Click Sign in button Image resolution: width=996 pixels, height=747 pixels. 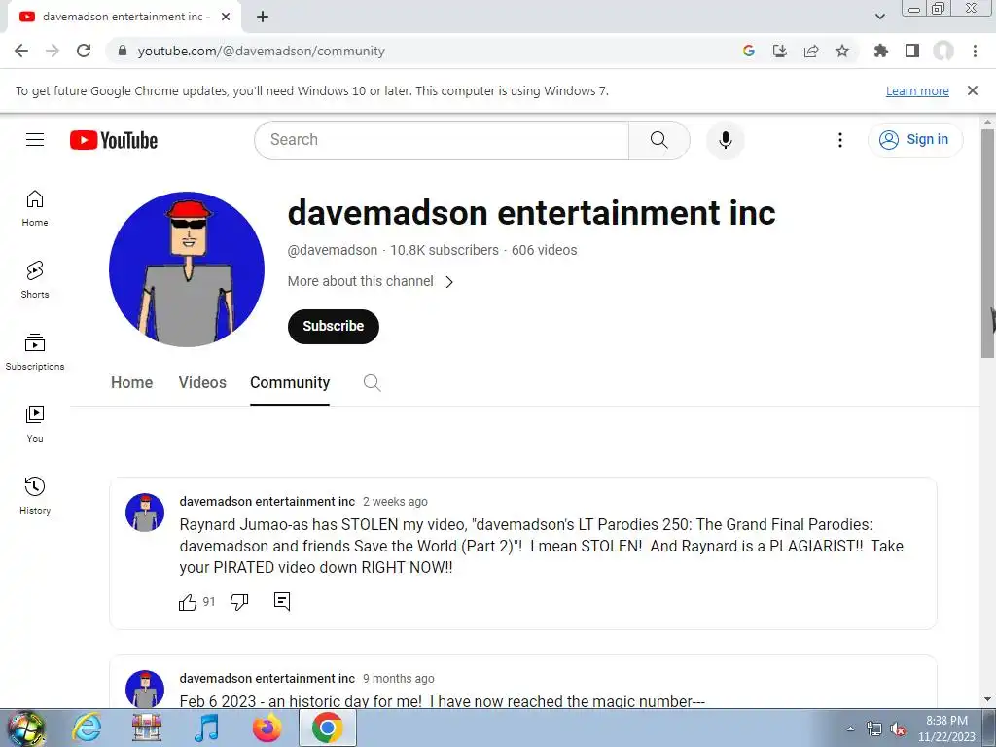pos(915,140)
